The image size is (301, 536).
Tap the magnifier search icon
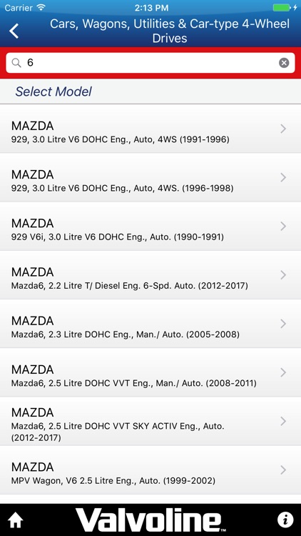pyautogui.click(x=16, y=63)
